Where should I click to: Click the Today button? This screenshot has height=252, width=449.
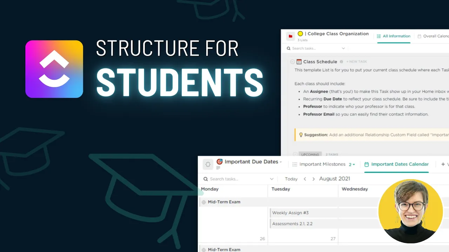pos(291,179)
